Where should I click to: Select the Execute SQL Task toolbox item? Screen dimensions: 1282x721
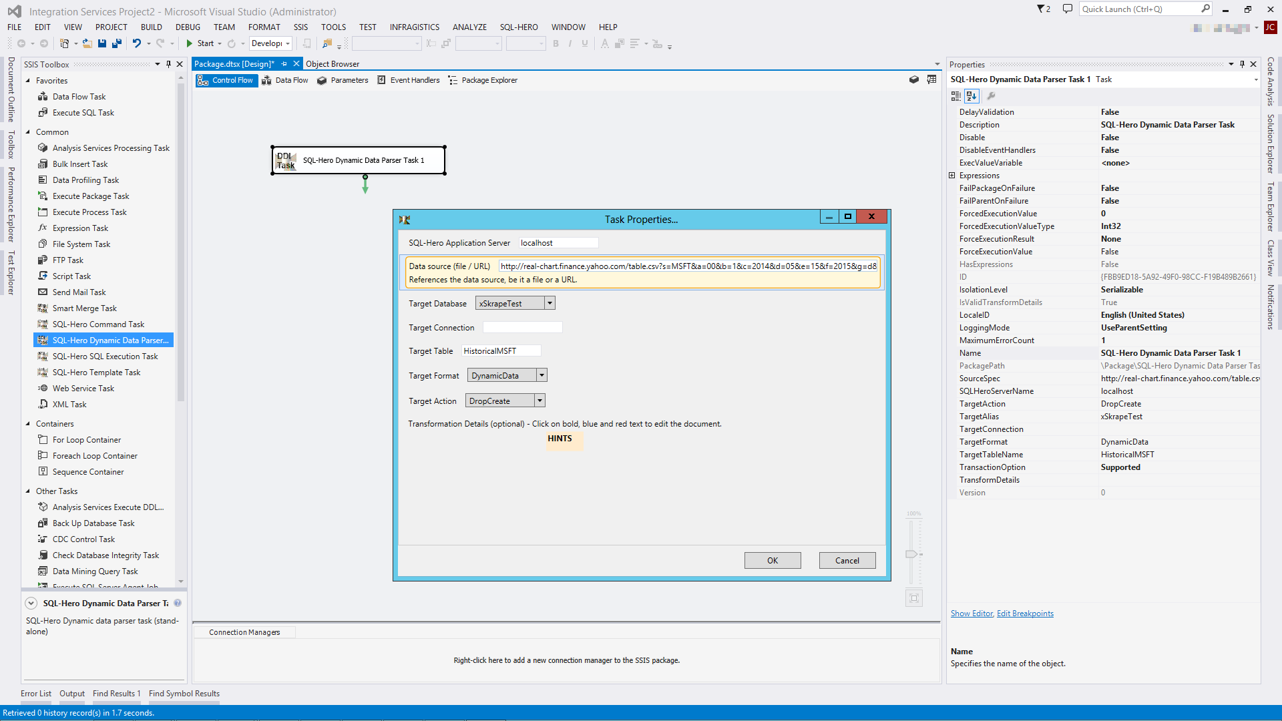[83, 113]
